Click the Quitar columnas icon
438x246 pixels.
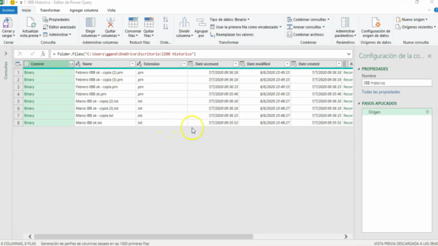click(110, 23)
